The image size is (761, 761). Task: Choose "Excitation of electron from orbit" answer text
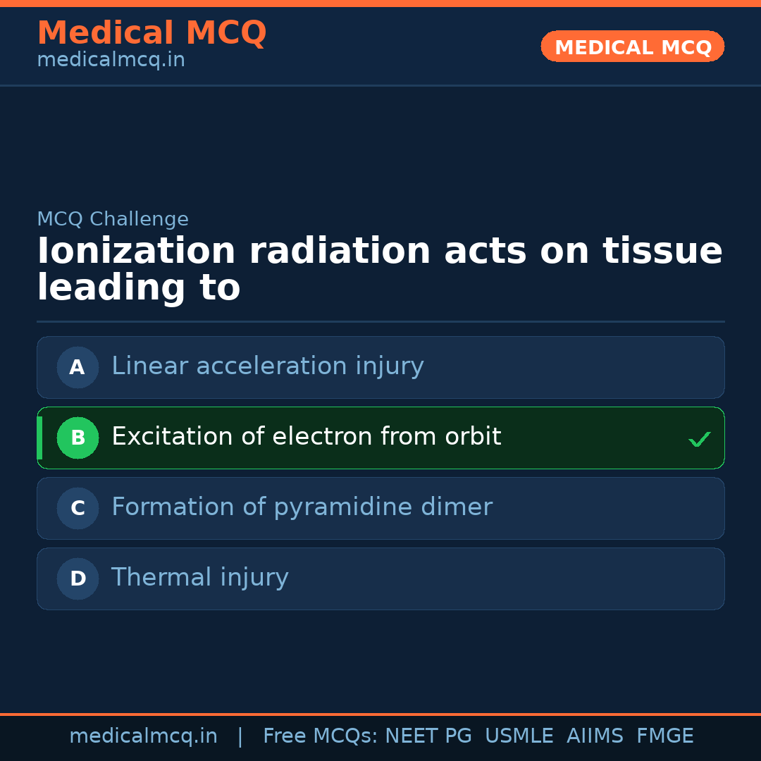307,437
